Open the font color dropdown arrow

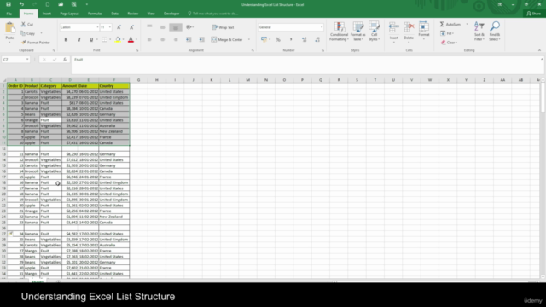pyautogui.click(x=136, y=40)
